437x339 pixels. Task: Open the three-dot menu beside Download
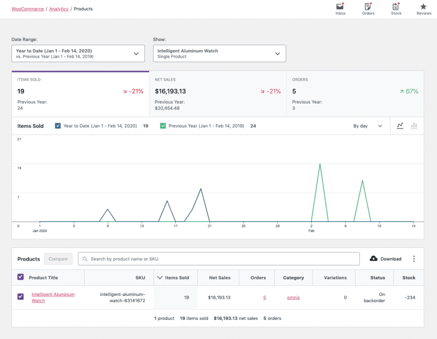pyautogui.click(x=414, y=259)
